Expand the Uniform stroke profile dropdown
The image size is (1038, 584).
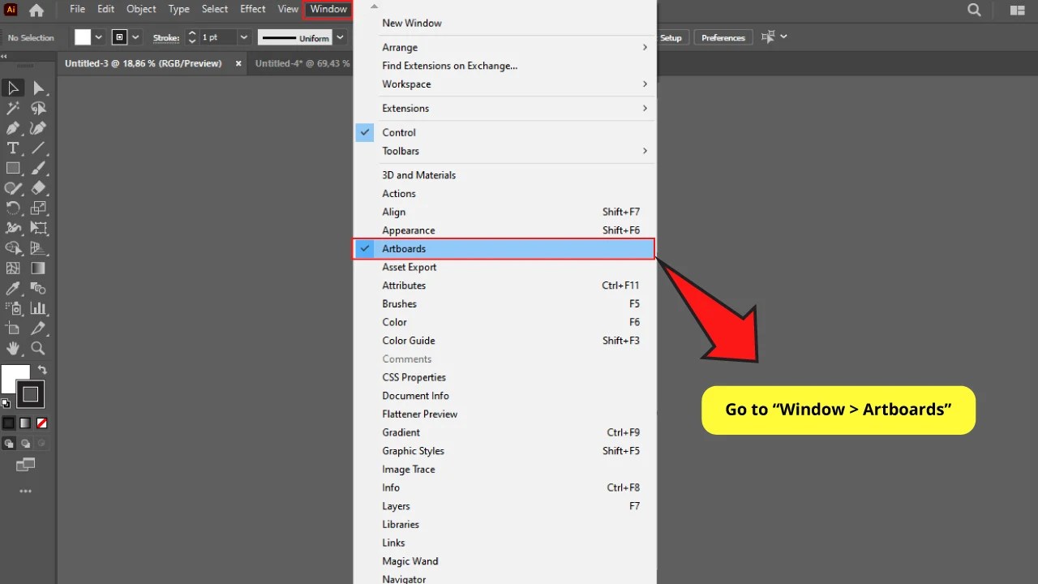pyautogui.click(x=340, y=36)
